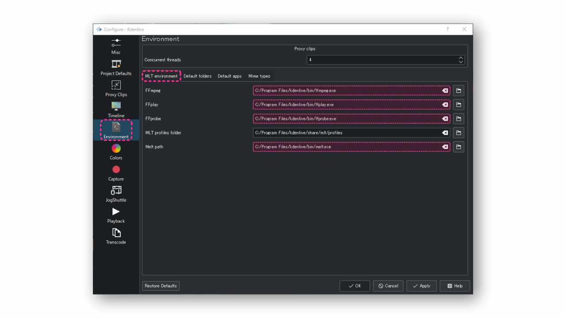
Task: Switch to the Default folders tab
Action: point(197,76)
